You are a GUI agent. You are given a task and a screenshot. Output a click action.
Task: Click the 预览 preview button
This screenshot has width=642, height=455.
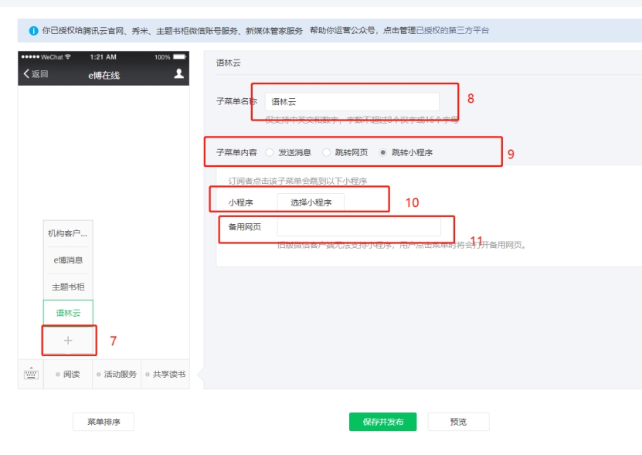point(458,422)
